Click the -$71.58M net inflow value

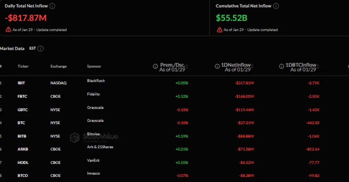coord(245,149)
